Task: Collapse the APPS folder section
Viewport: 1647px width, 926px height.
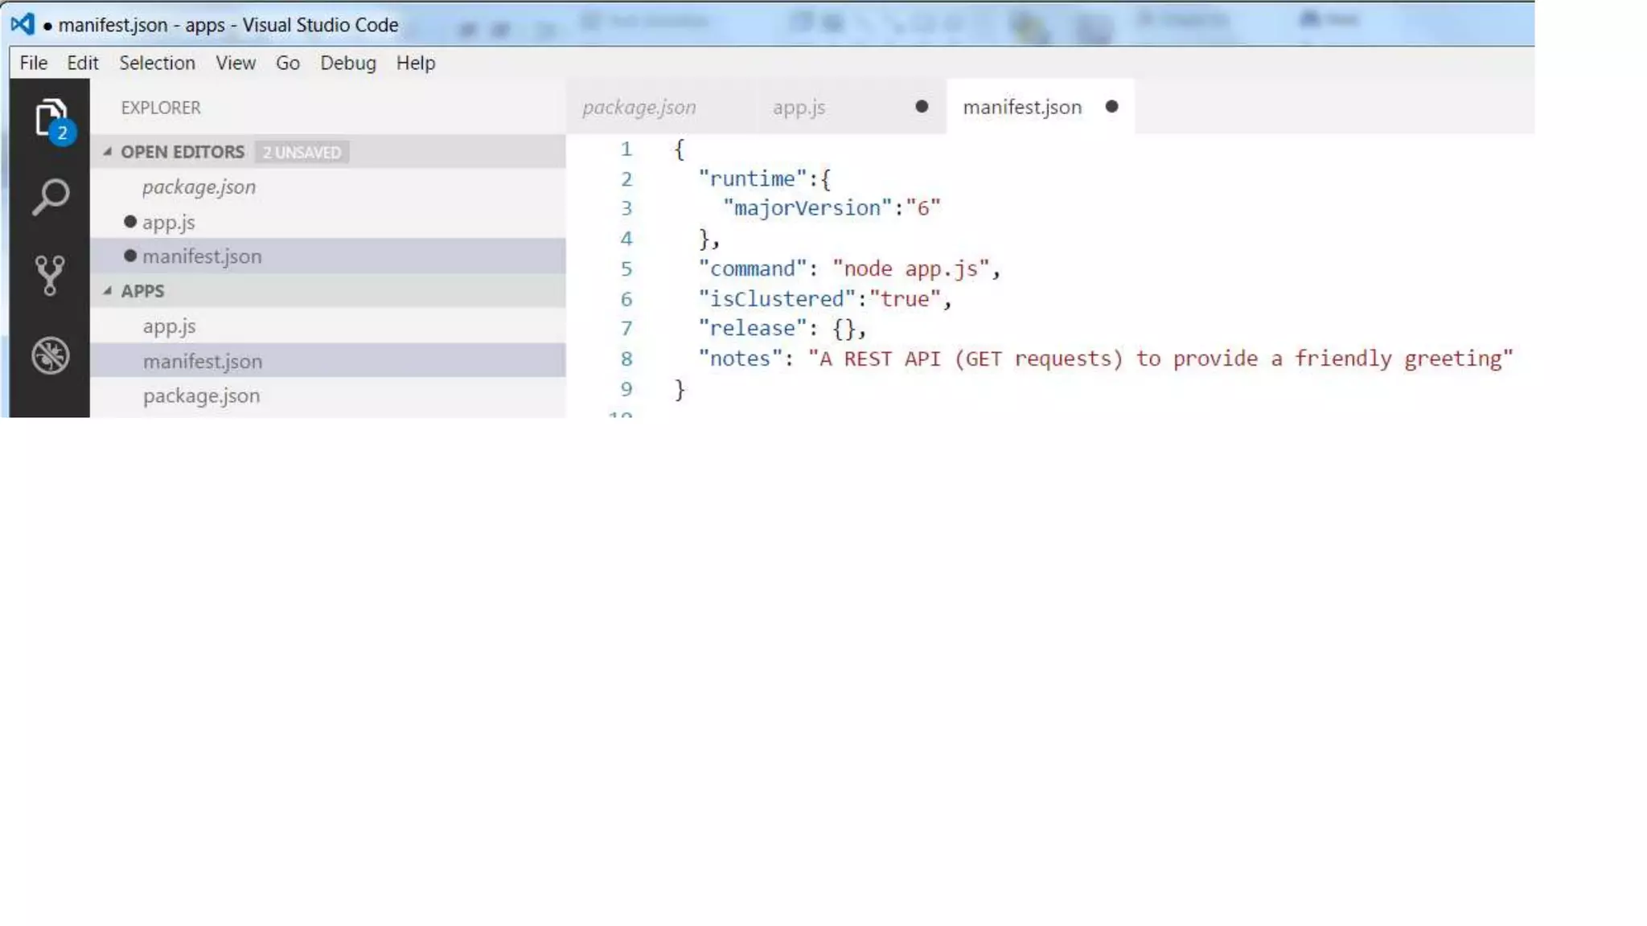Action: (x=108, y=291)
